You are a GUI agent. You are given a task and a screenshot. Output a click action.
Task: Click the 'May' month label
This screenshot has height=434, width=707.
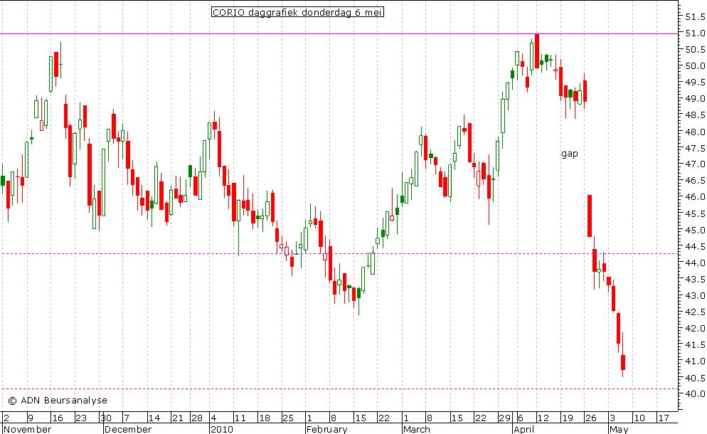(619, 429)
